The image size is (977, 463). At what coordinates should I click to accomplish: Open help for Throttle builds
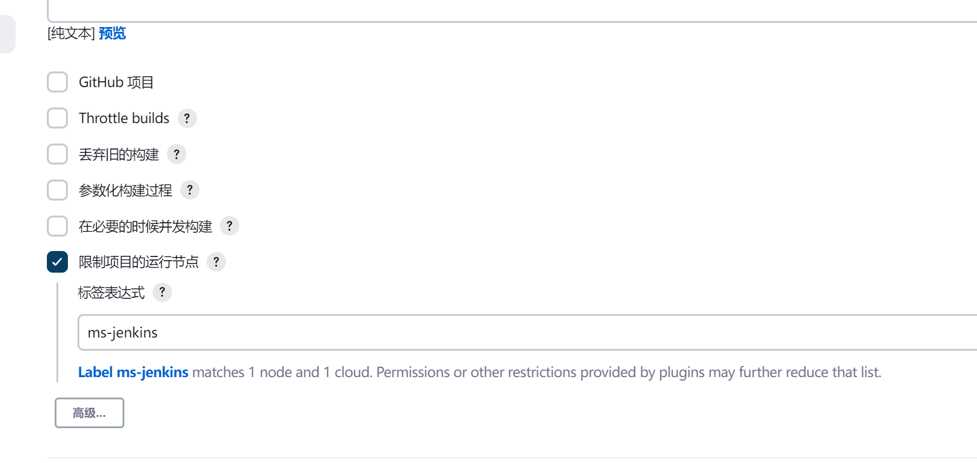[187, 118]
